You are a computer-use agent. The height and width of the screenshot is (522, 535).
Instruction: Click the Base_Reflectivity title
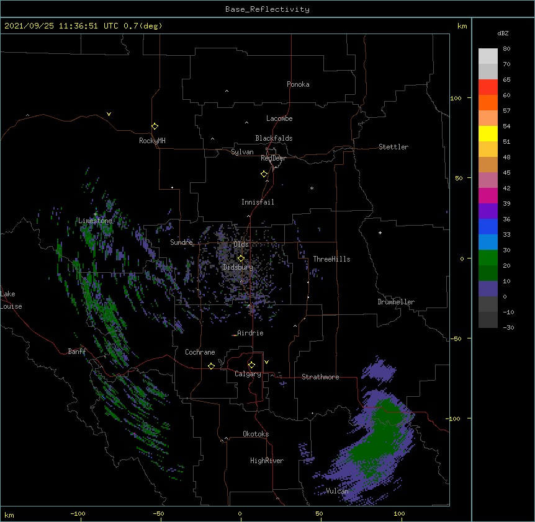pos(267,9)
